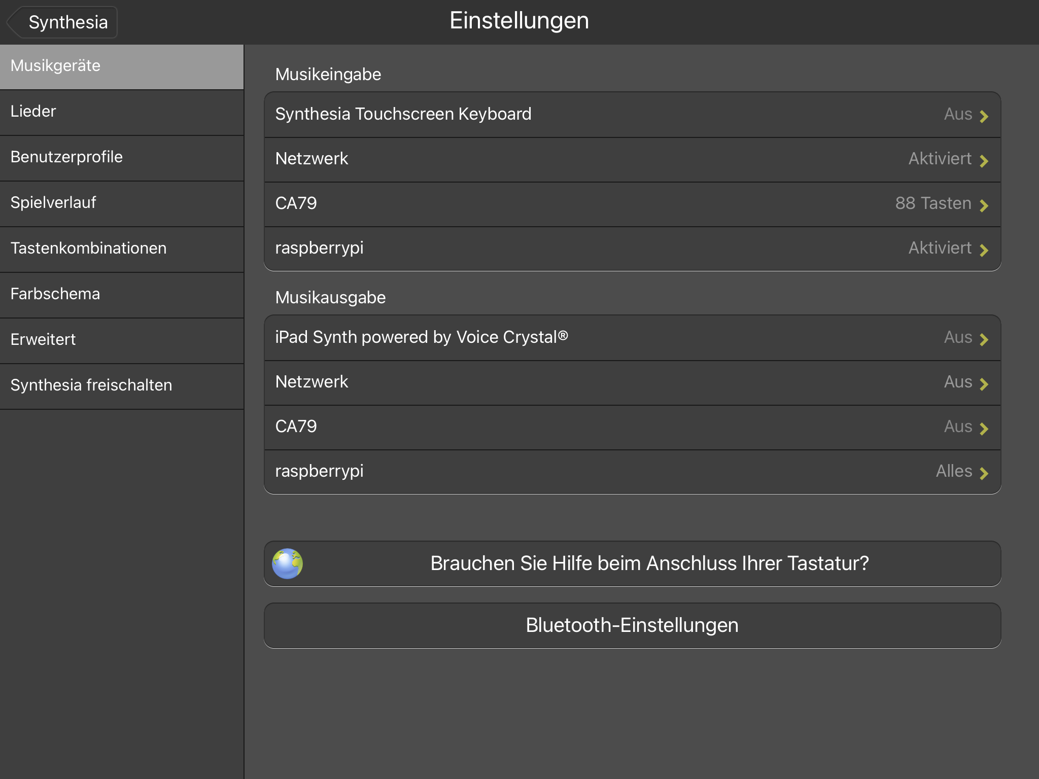Open Benutzerprofile settings
Screen dimensions: 1039x779
[x=122, y=158]
